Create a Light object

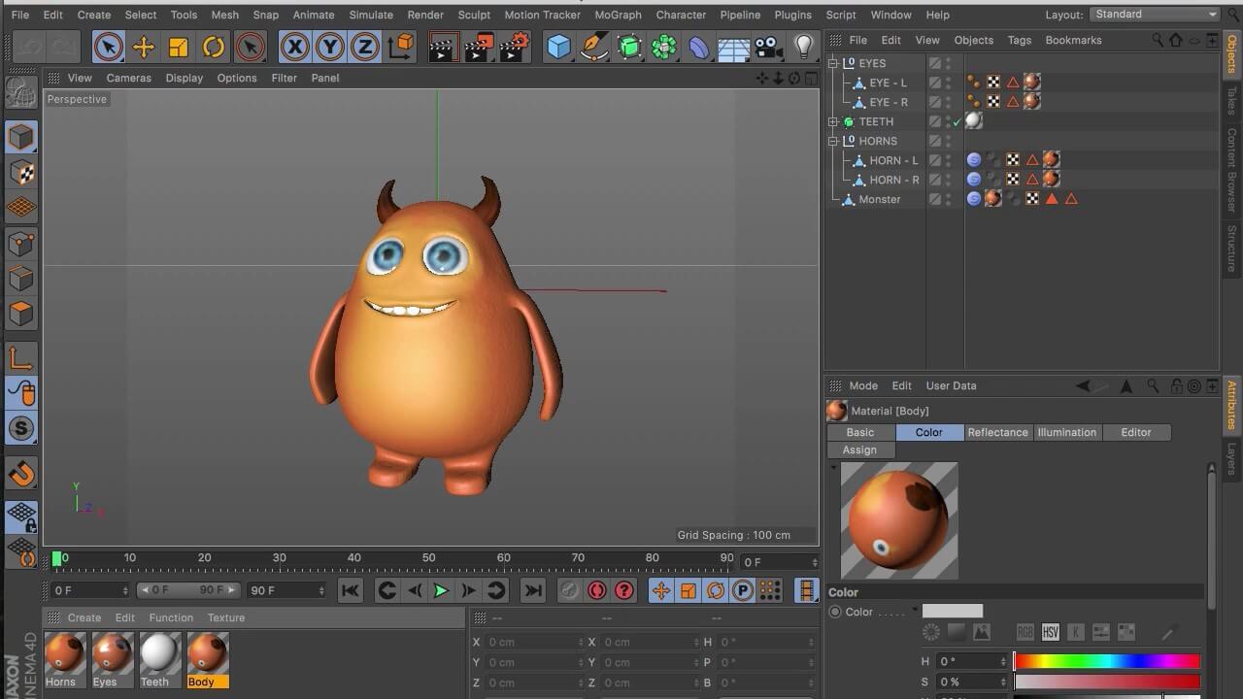(x=802, y=46)
